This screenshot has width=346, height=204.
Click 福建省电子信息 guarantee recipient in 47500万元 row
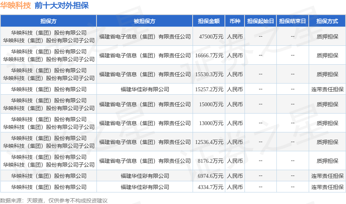click(x=145, y=37)
